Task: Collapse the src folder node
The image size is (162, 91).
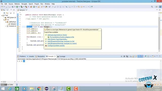Action: pyautogui.click(x=4, y=20)
